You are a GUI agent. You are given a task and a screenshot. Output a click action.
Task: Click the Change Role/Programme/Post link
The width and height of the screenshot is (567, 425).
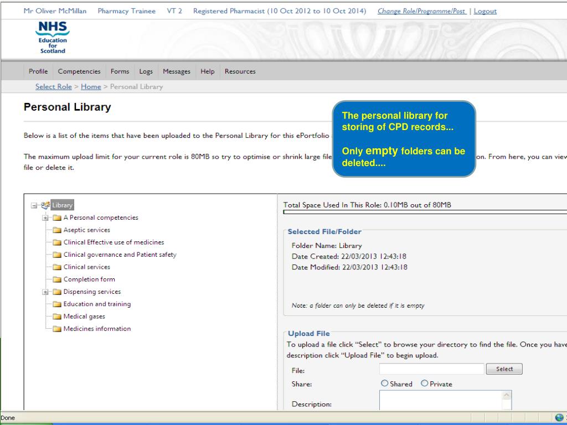421,11
